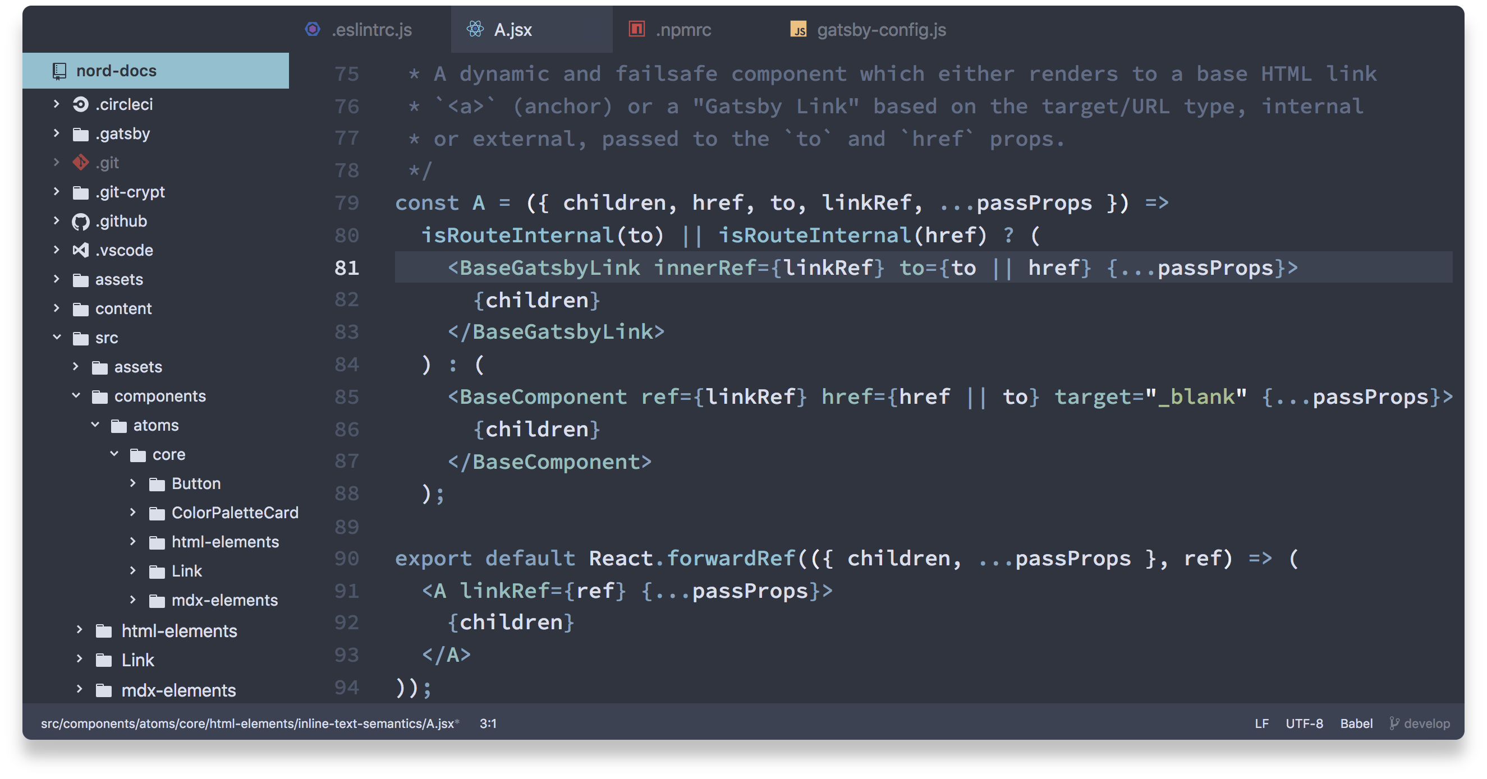Switch to the gatsby-config.js tab
The height and width of the screenshot is (779, 1487).
point(881,29)
